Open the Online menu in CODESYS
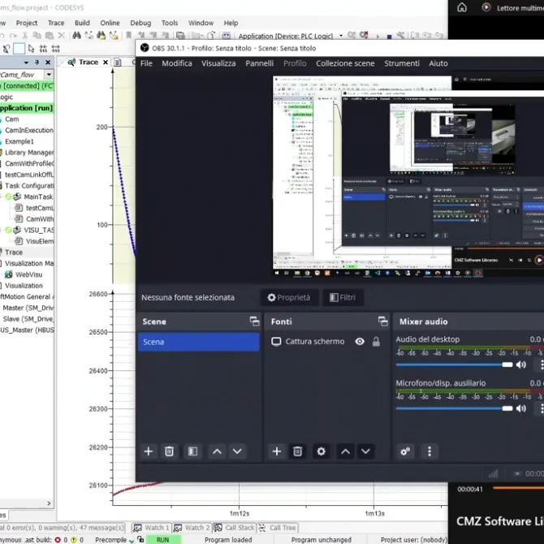Image resolution: width=544 pixels, height=544 pixels. [110, 23]
